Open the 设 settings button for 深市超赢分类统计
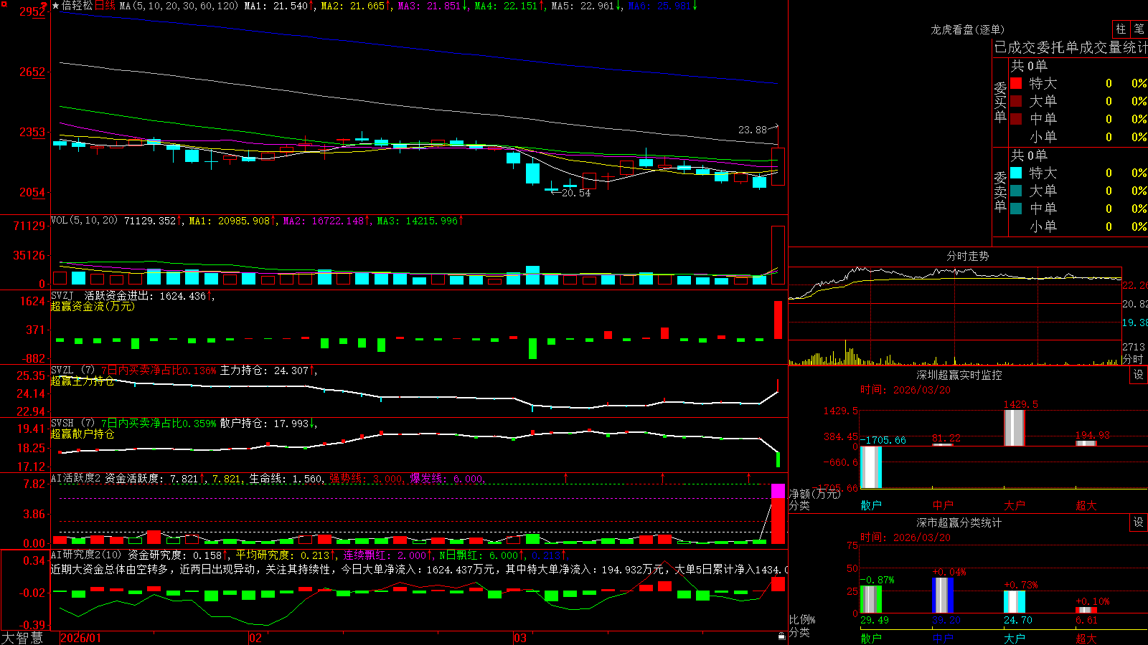Image resolution: width=1148 pixels, height=645 pixels. [x=1139, y=522]
